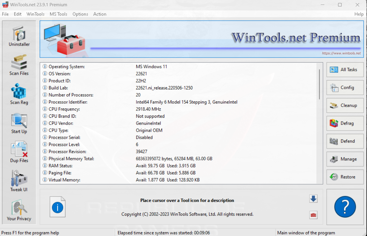Click the All Tasks button

click(x=345, y=70)
